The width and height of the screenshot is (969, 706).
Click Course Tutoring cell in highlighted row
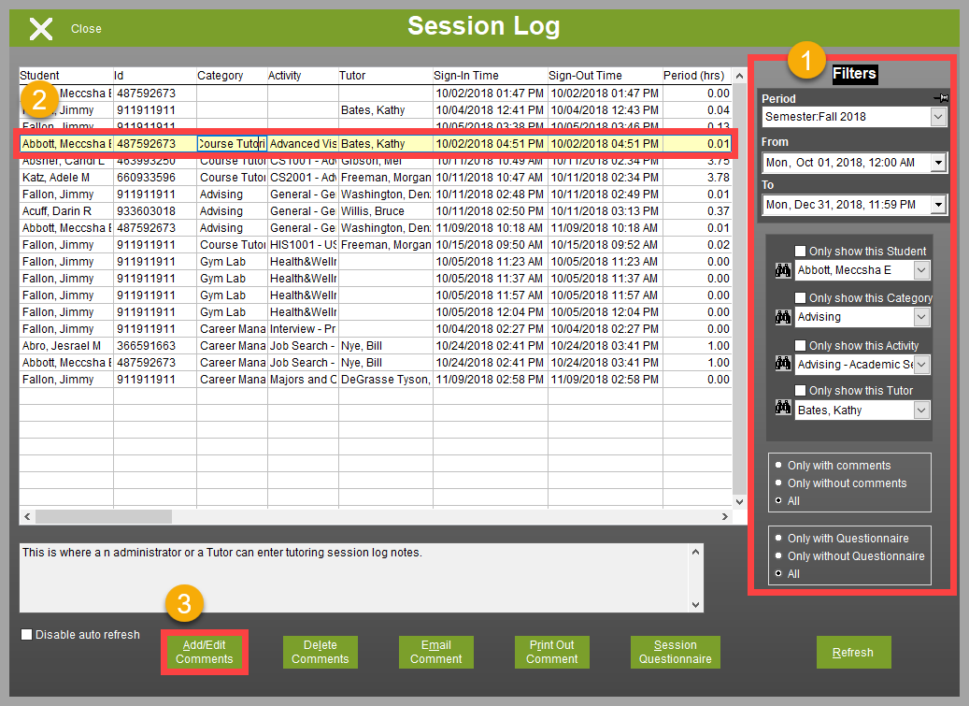pyautogui.click(x=232, y=143)
